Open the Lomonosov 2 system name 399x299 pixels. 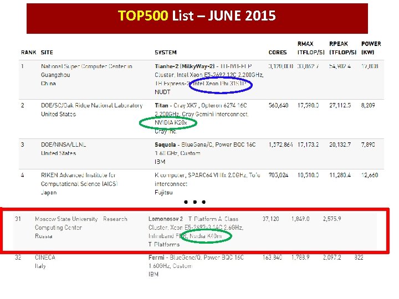(166, 219)
